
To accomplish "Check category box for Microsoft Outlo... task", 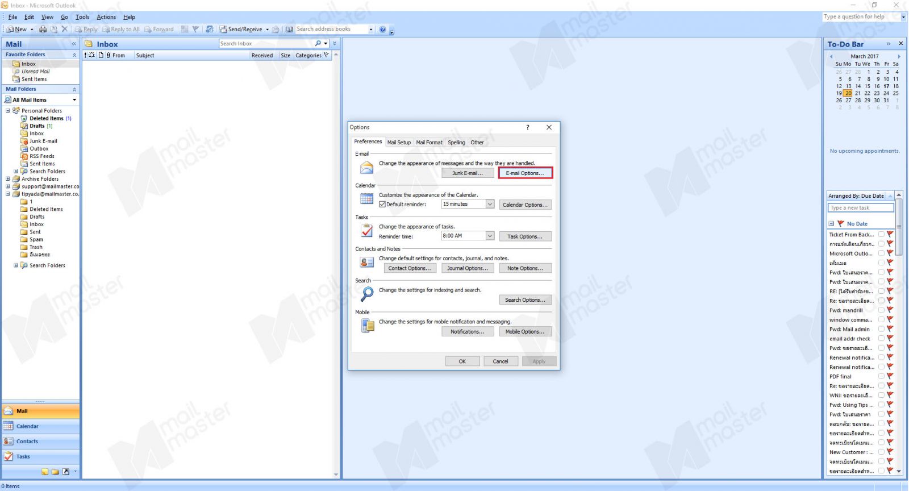I will click(x=881, y=253).
